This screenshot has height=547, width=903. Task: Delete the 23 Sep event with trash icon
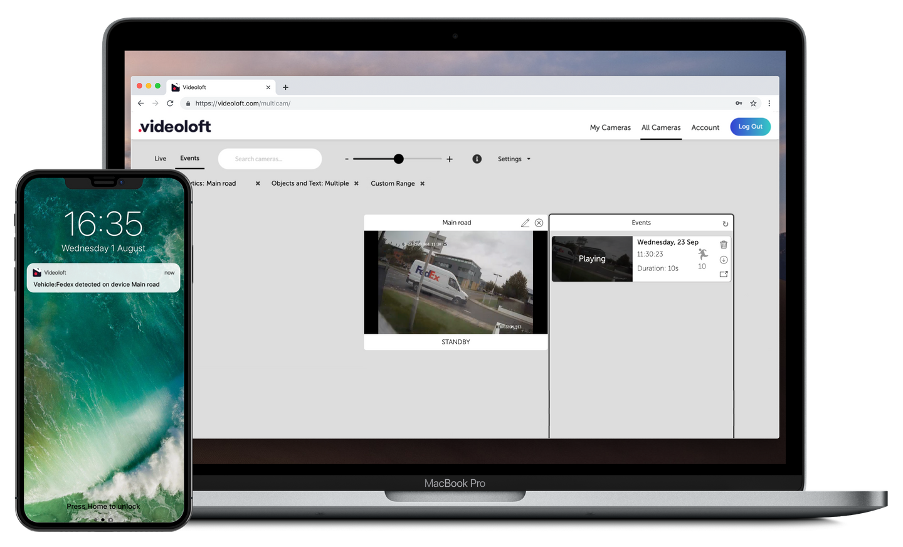tap(724, 245)
